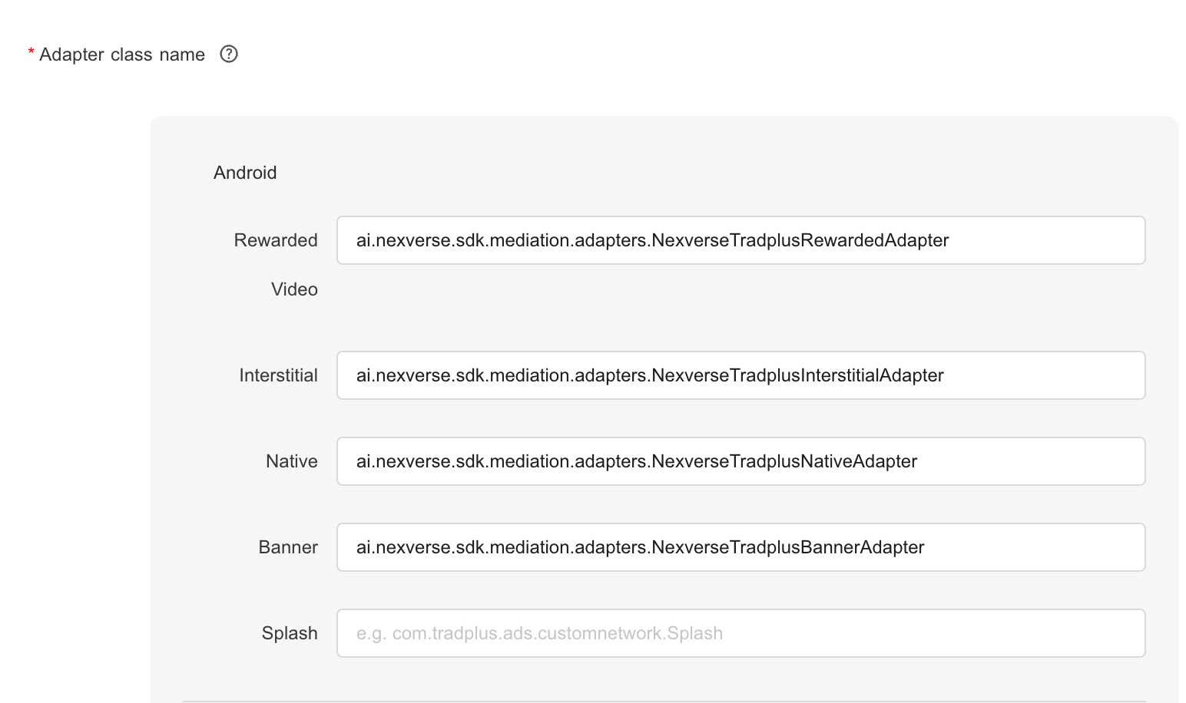Click the question mark icon beside Adapter class name
Screen dimensions: 1186x703
click(x=228, y=54)
